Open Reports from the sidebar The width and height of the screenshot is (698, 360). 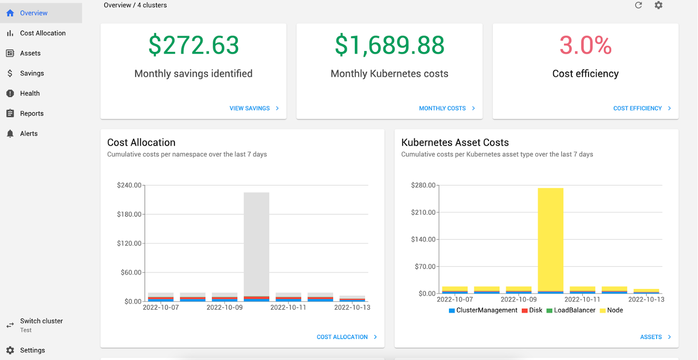[x=41, y=113]
